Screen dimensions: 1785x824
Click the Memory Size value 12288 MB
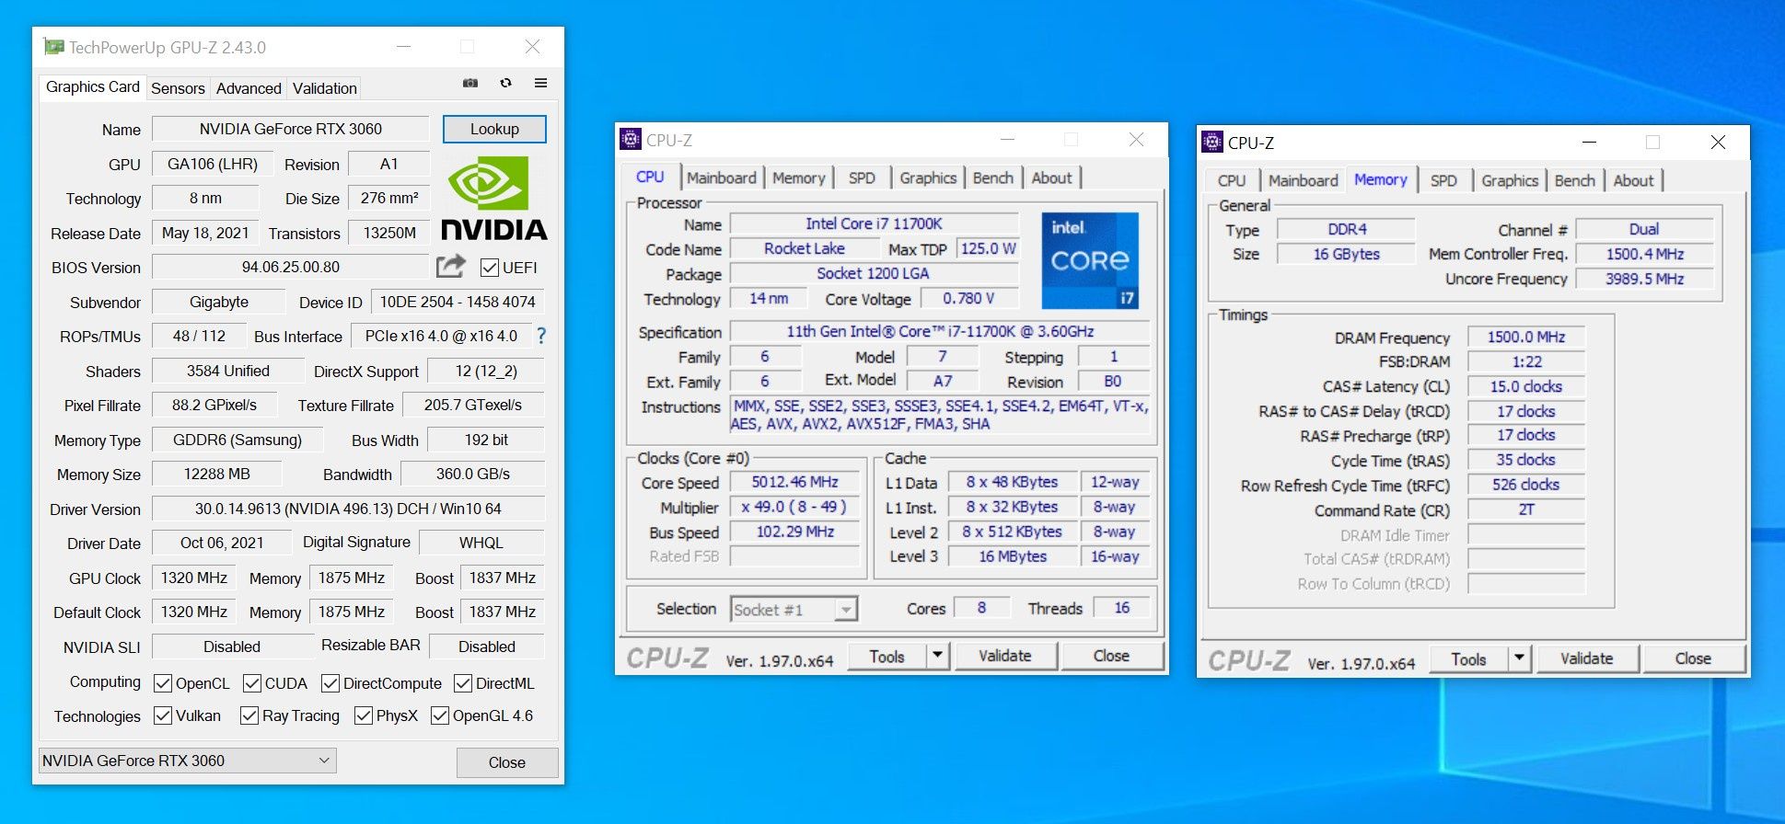[217, 474]
